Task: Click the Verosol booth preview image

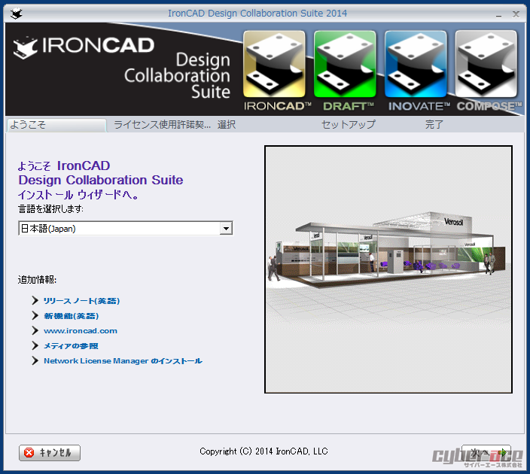Action: pos(388,269)
